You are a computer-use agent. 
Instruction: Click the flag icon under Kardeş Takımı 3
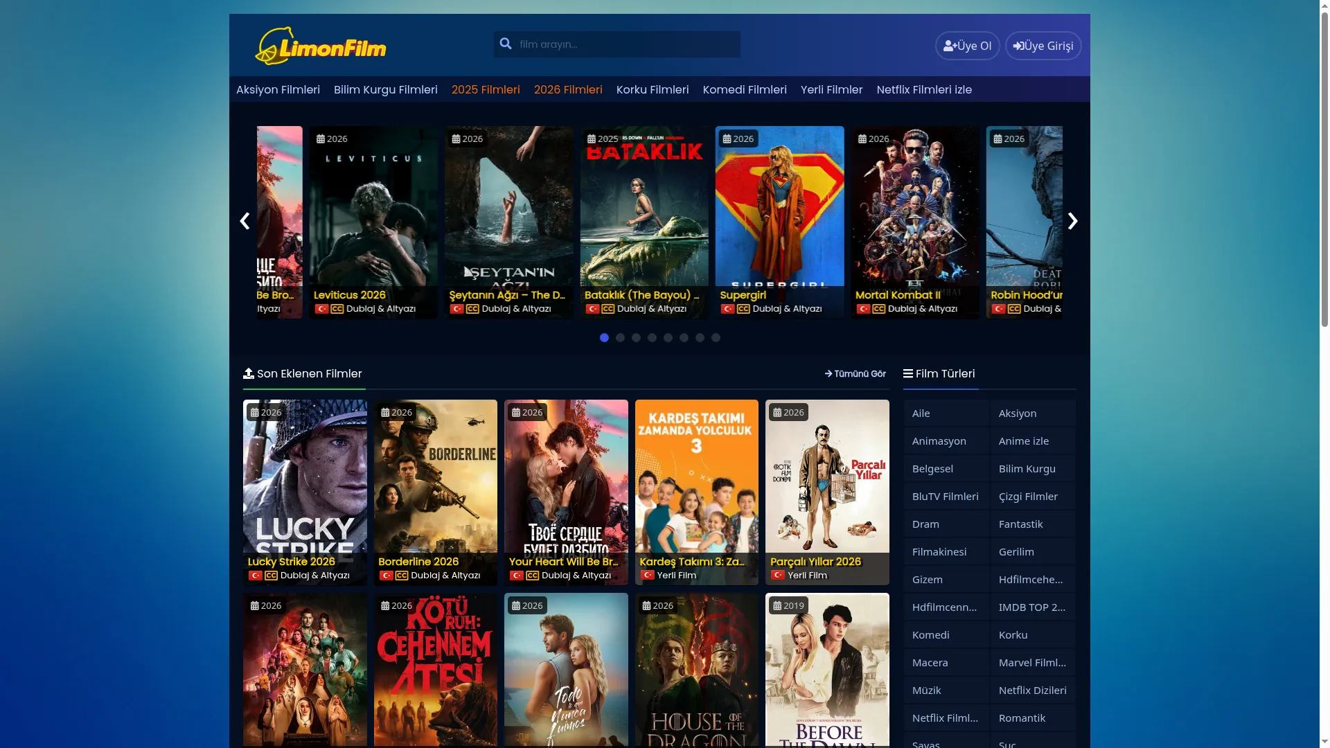[x=648, y=575]
